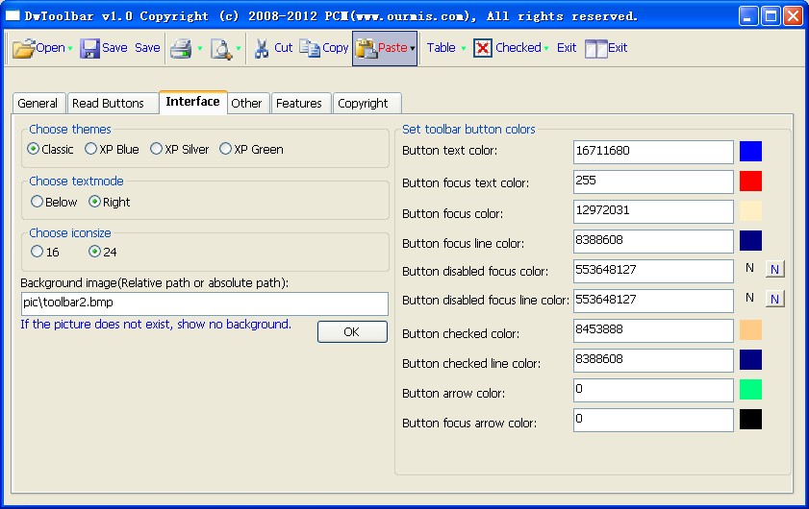Click the Button focus arrow color field
Screen dimensions: 809x509
[653, 420]
